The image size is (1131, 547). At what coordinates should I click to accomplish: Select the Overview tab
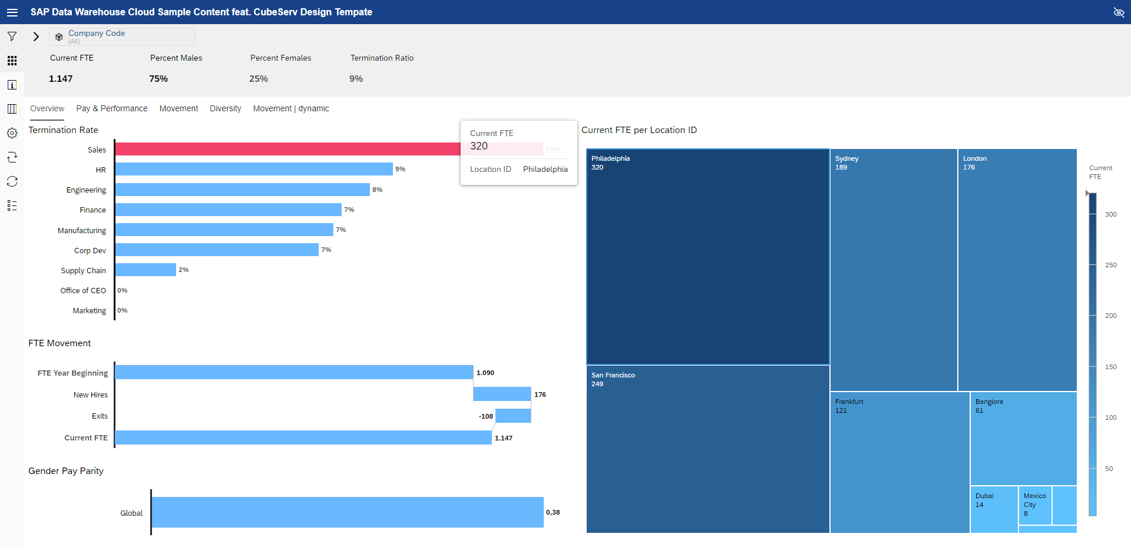pyautogui.click(x=47, y=108)
